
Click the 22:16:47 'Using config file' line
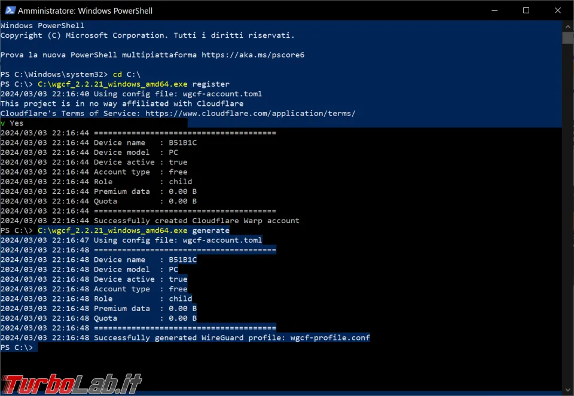click(x=132, y=240)
